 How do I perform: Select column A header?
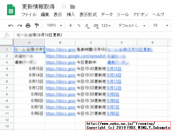(29, 43)
